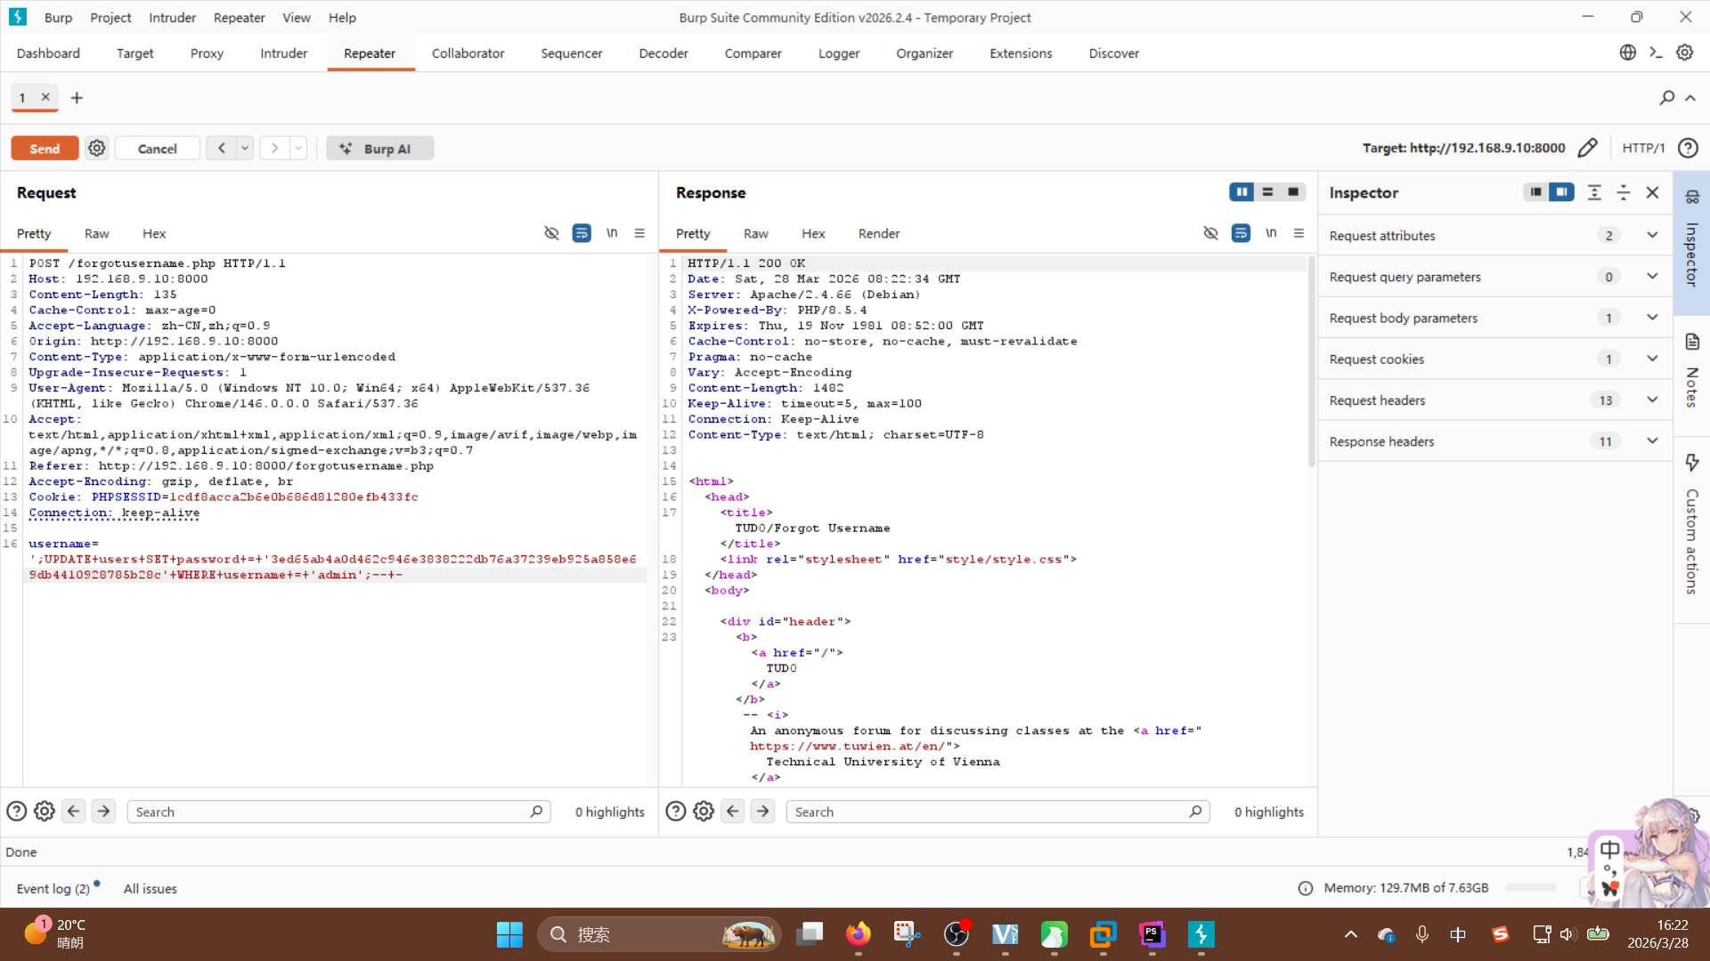Click the Burp AI button
The image size is (1710, 961).
pos(379,149)
